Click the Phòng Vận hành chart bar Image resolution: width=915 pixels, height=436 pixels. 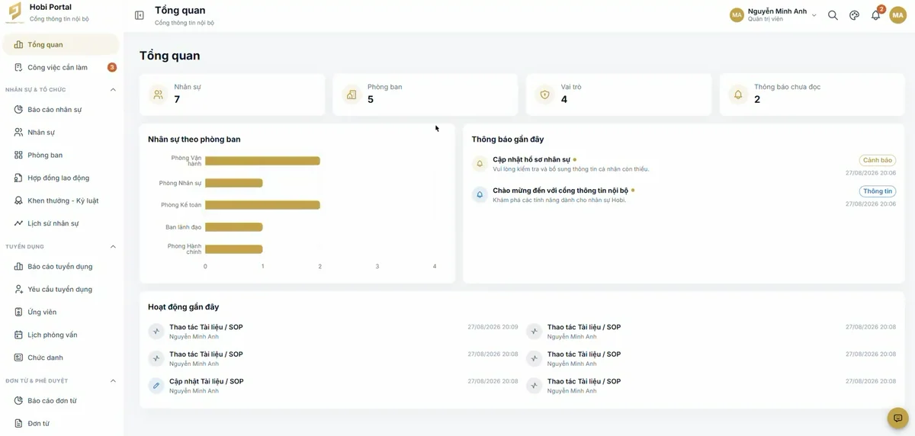coord(262,161)
